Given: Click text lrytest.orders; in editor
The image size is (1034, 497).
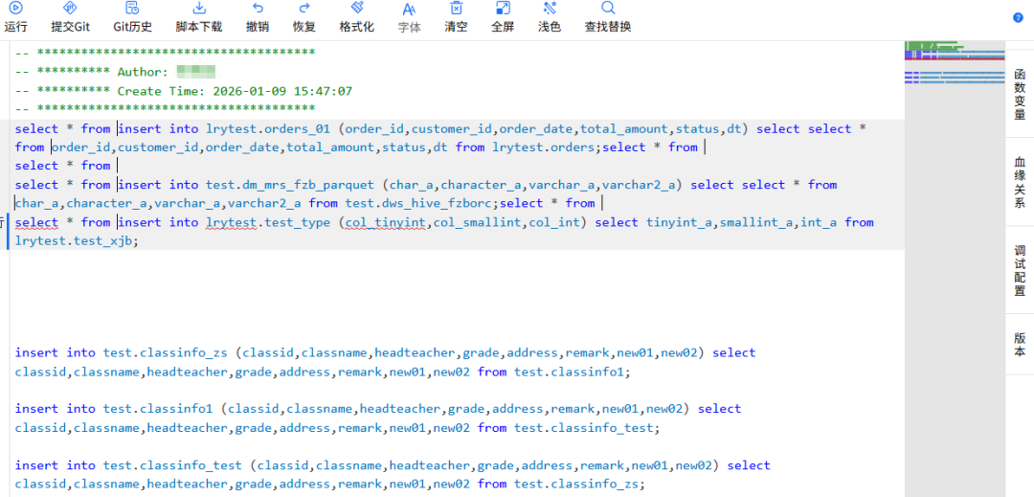Looking at the screenshot, I should click(548, 147).
